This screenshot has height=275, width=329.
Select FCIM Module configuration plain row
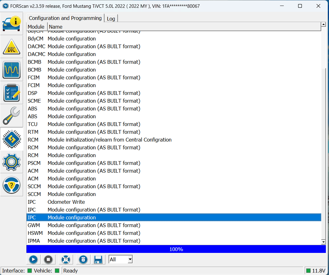pyautogui.click(x=174, y=85)
